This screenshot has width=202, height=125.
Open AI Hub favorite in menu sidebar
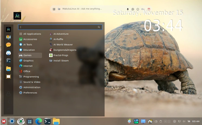8,29
